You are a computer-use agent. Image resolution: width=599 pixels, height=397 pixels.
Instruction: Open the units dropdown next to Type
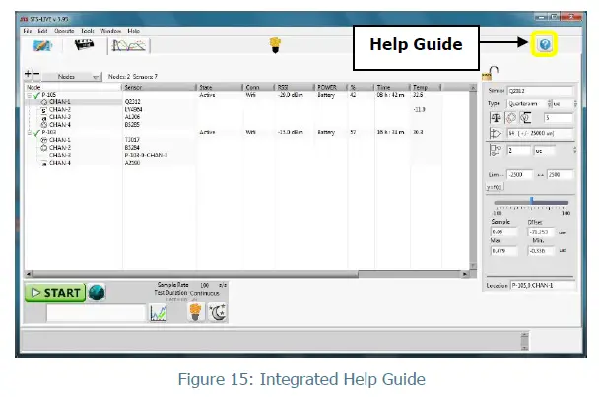click(x=565, y=104)
